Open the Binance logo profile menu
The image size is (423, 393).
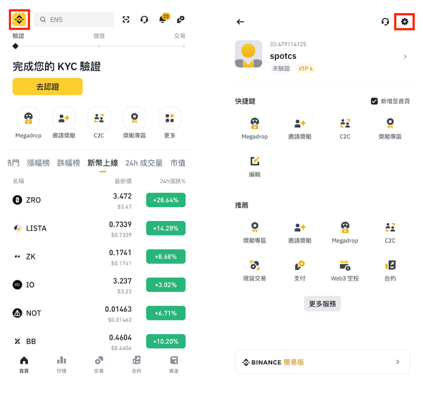click(x=19, y=19)
